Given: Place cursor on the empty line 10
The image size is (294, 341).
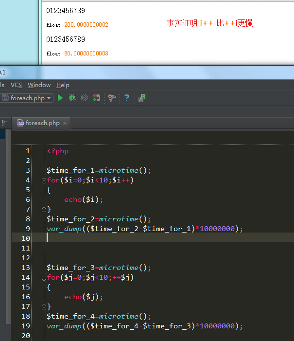Looking at the screenshot, I should point(152,237).
